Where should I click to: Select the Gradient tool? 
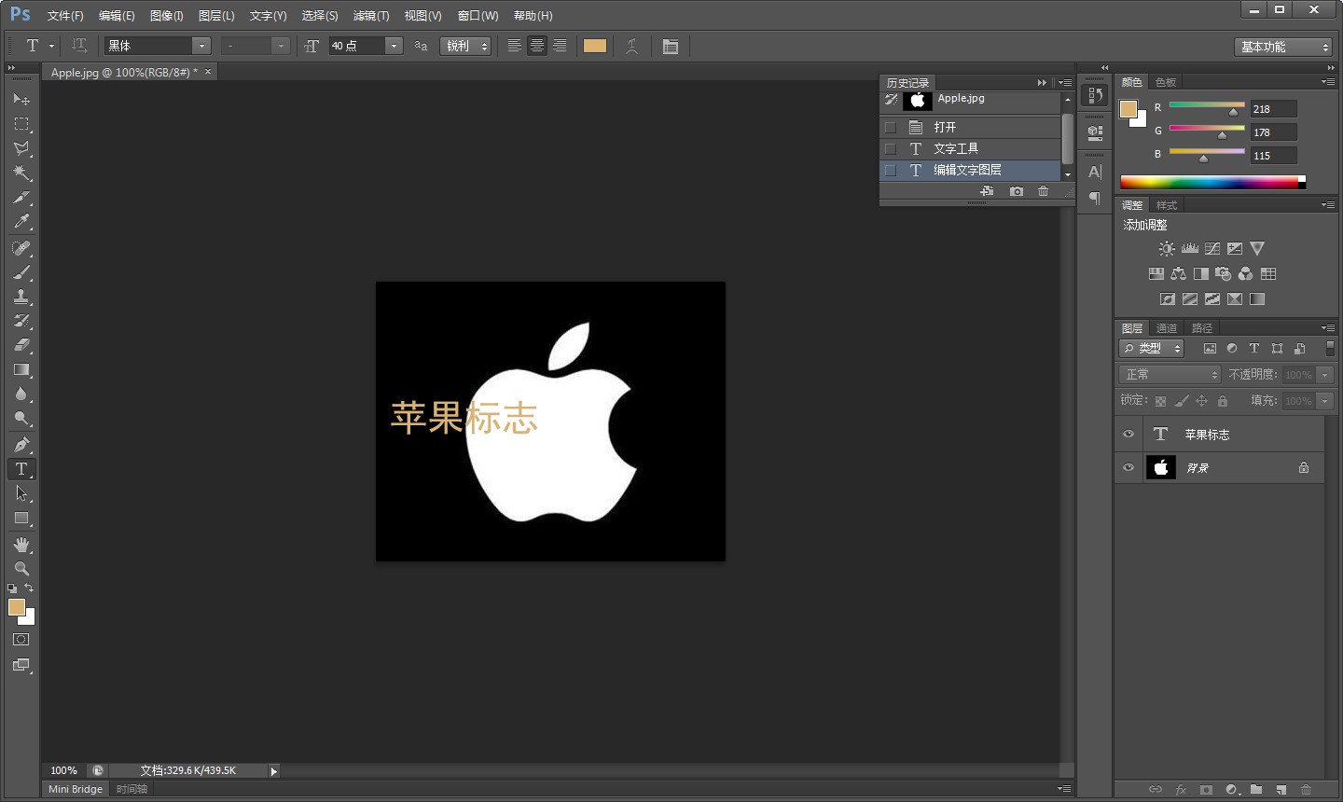(x=21, y=370)
